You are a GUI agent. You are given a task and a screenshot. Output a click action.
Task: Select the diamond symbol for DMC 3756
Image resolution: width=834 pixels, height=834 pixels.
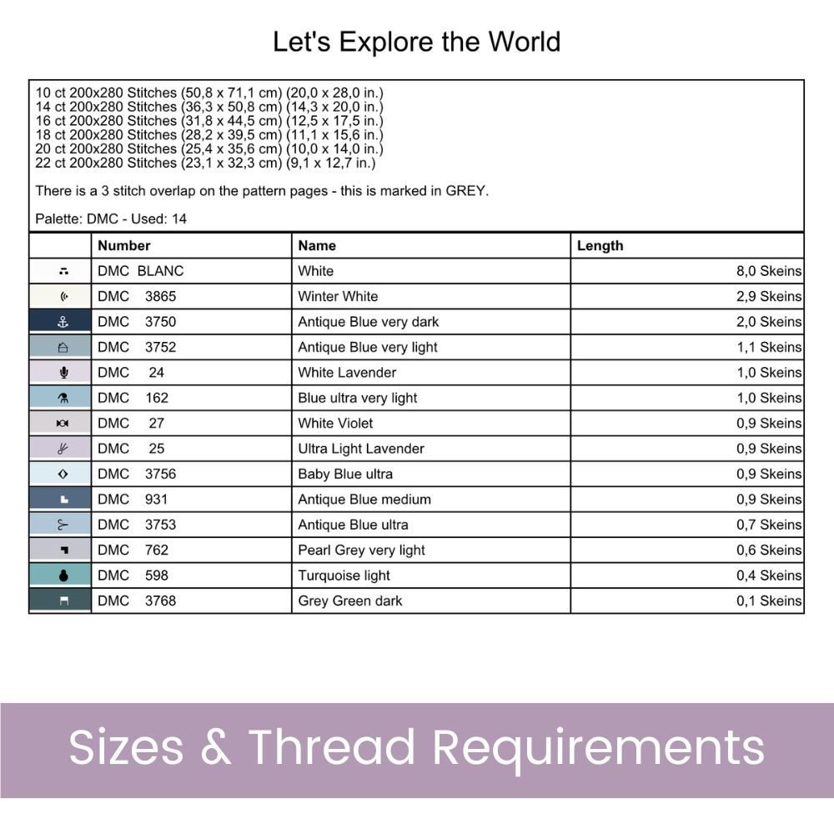click(63, 474)
